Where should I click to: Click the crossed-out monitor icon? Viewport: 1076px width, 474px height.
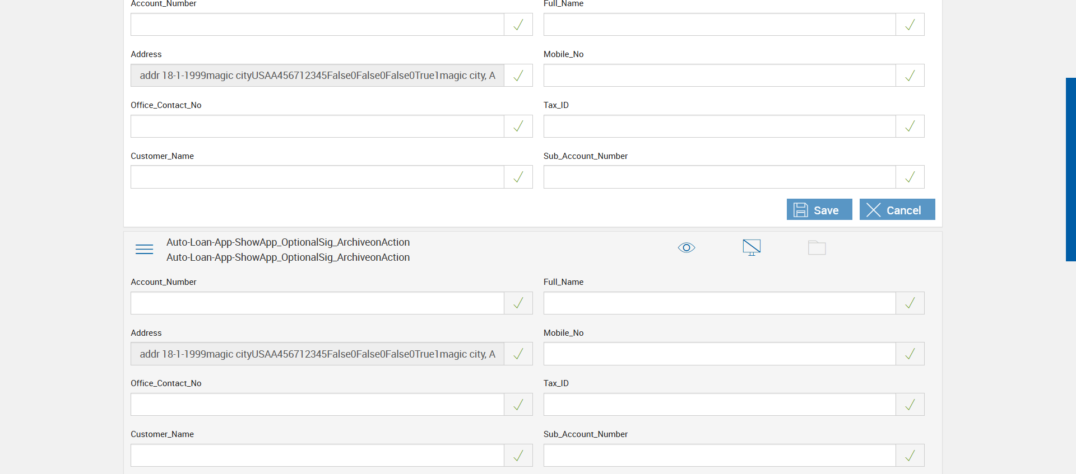coord(752,247)
